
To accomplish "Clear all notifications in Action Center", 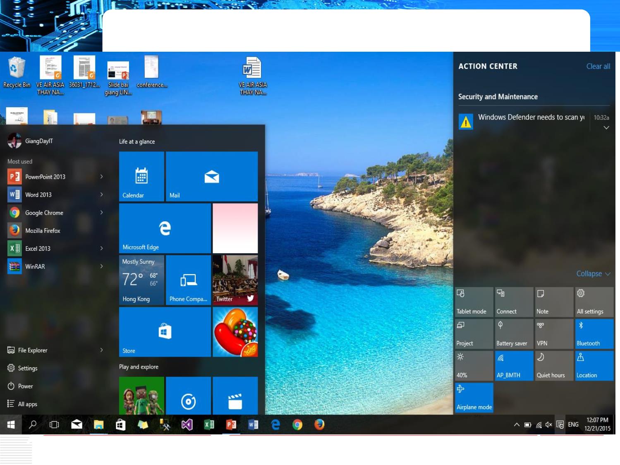I will (598, 66).
